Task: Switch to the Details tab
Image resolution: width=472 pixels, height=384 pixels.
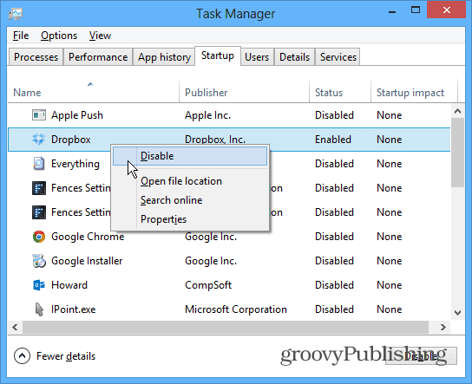Action: pos(294,57)
